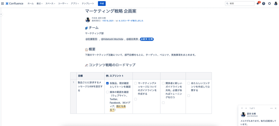
Task: Open the 11月 10, 2021 last-updated link
Action: pyautogui.click(x=108, y=21)
